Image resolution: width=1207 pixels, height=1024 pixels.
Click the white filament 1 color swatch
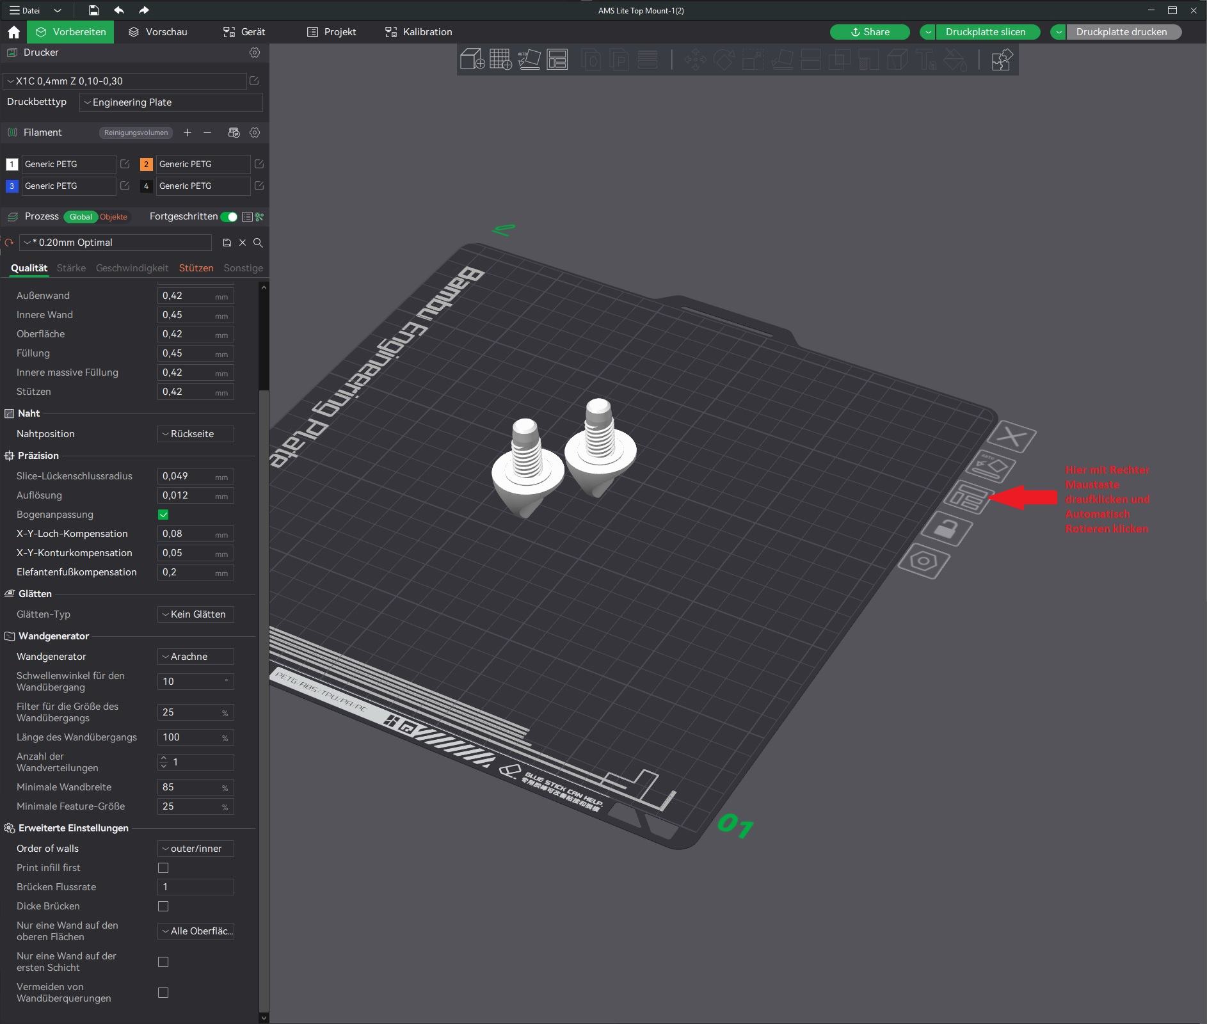pyautogui.click(x=12, y=164)
